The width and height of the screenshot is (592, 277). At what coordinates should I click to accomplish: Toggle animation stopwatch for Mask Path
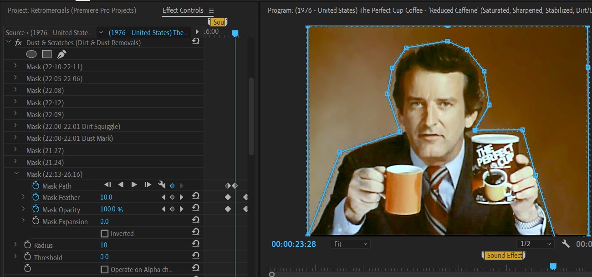(36, 185)
